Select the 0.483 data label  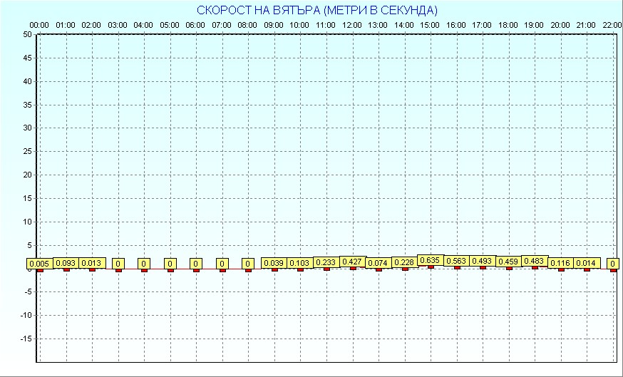click(x=535, y=261)
